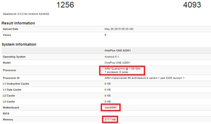Click the System Information heading
The image size is (211, 124).
(19, 44)
